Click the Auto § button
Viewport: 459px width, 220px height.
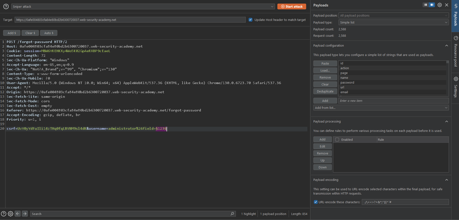click(x=48, y=33)
